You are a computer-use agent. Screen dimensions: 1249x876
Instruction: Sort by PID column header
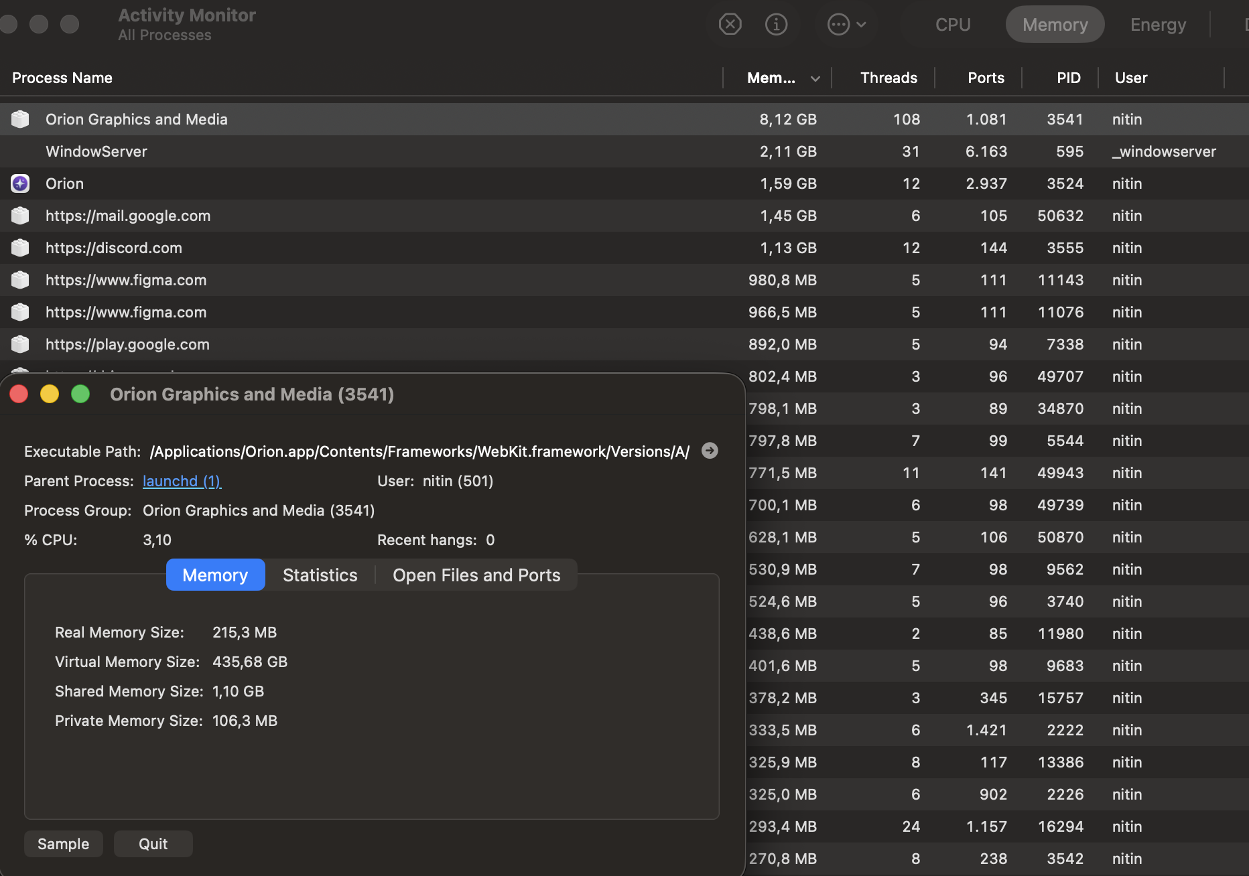pyautogui.click(x=1068, y=78)
